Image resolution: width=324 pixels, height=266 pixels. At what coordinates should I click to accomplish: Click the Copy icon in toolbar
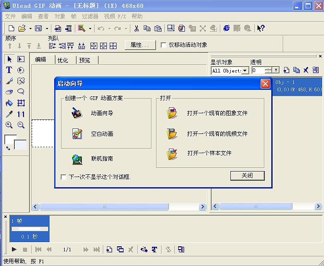coord(147,28)
